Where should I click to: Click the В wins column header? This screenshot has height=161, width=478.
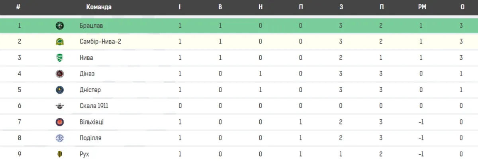coord(220,7)
